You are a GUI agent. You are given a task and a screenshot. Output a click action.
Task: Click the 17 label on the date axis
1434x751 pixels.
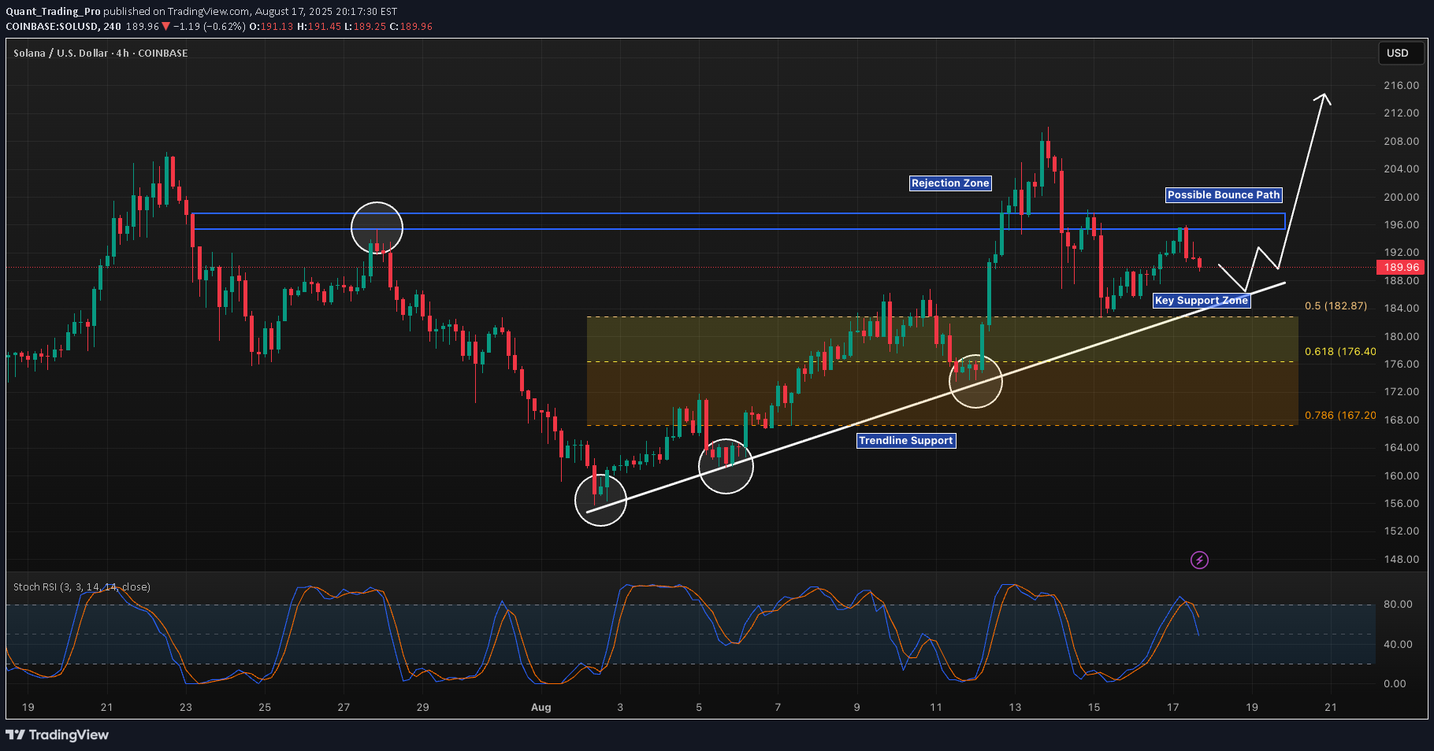point(1172,707)
